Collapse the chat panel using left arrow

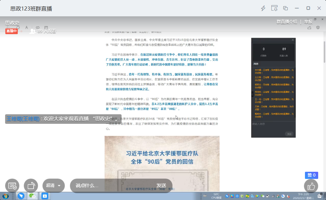point(252,94)
